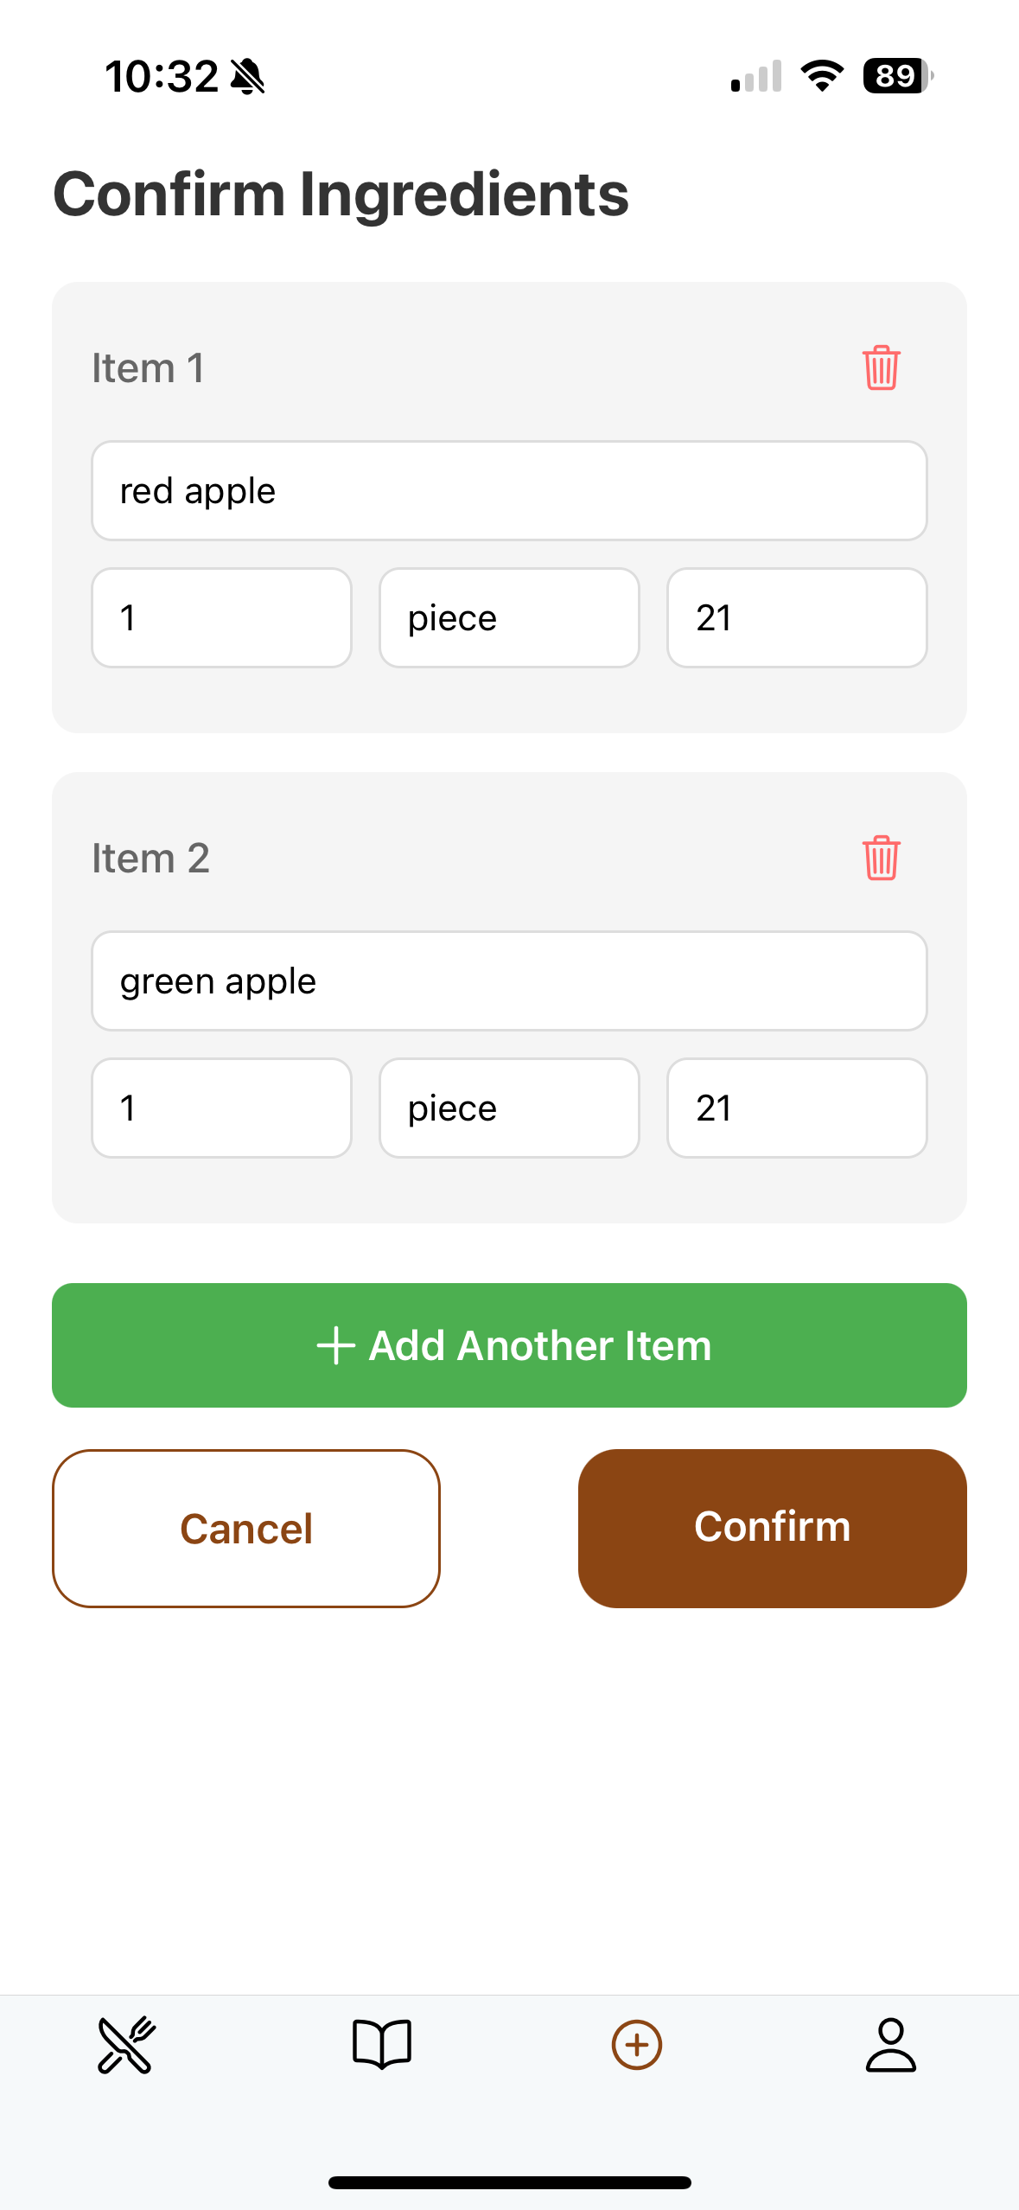The height and width of the screenshot is (2210, 1019).
Task: Select Item 2 value 21 field
Action: 797,1108
